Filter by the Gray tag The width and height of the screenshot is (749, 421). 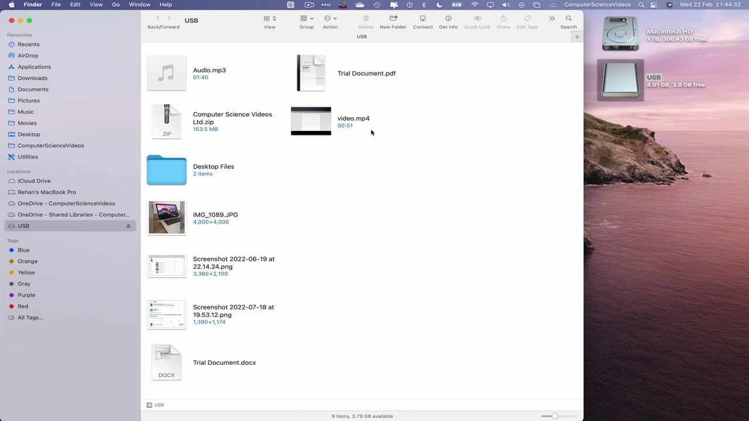70,284
